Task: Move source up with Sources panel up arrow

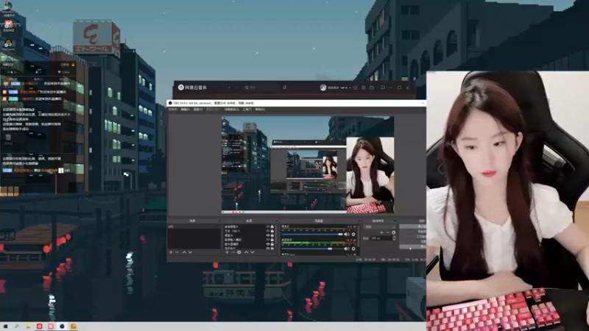Action: (247, 252)
